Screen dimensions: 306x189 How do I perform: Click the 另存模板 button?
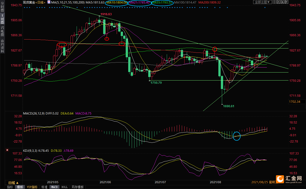[78, 187]
